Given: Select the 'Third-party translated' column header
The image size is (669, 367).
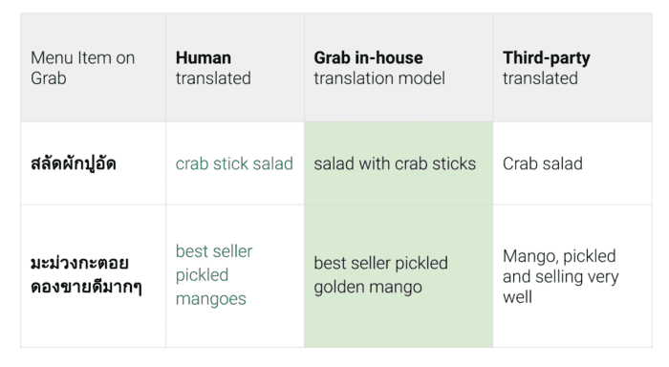Looking at the screenshot, I should point(572,68).
